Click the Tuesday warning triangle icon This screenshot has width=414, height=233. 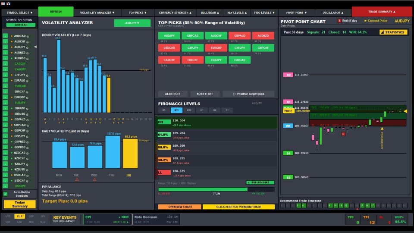77,179
